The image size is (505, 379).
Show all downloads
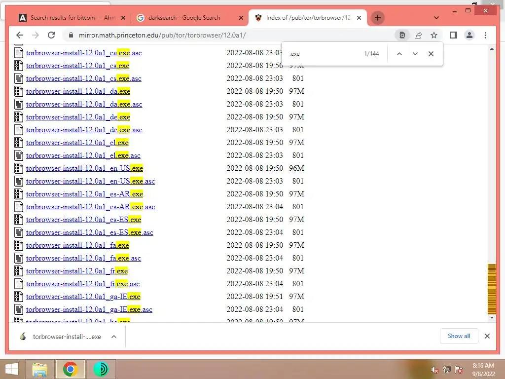click(459, 336)
